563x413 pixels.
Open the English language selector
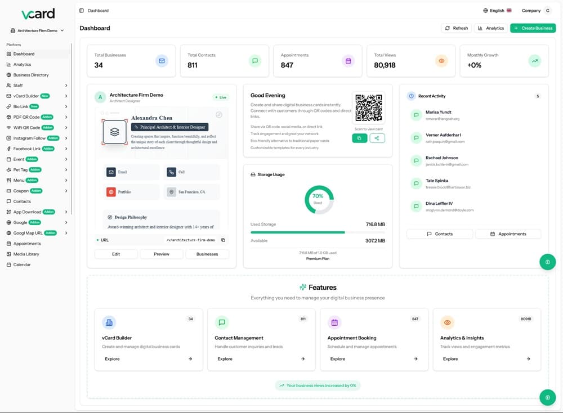[497, 11]
